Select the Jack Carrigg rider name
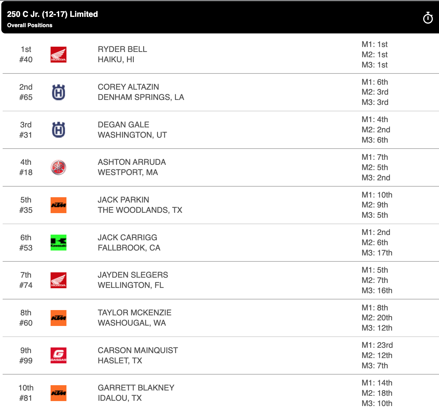The image size is (439, 411). pos(127,238)
